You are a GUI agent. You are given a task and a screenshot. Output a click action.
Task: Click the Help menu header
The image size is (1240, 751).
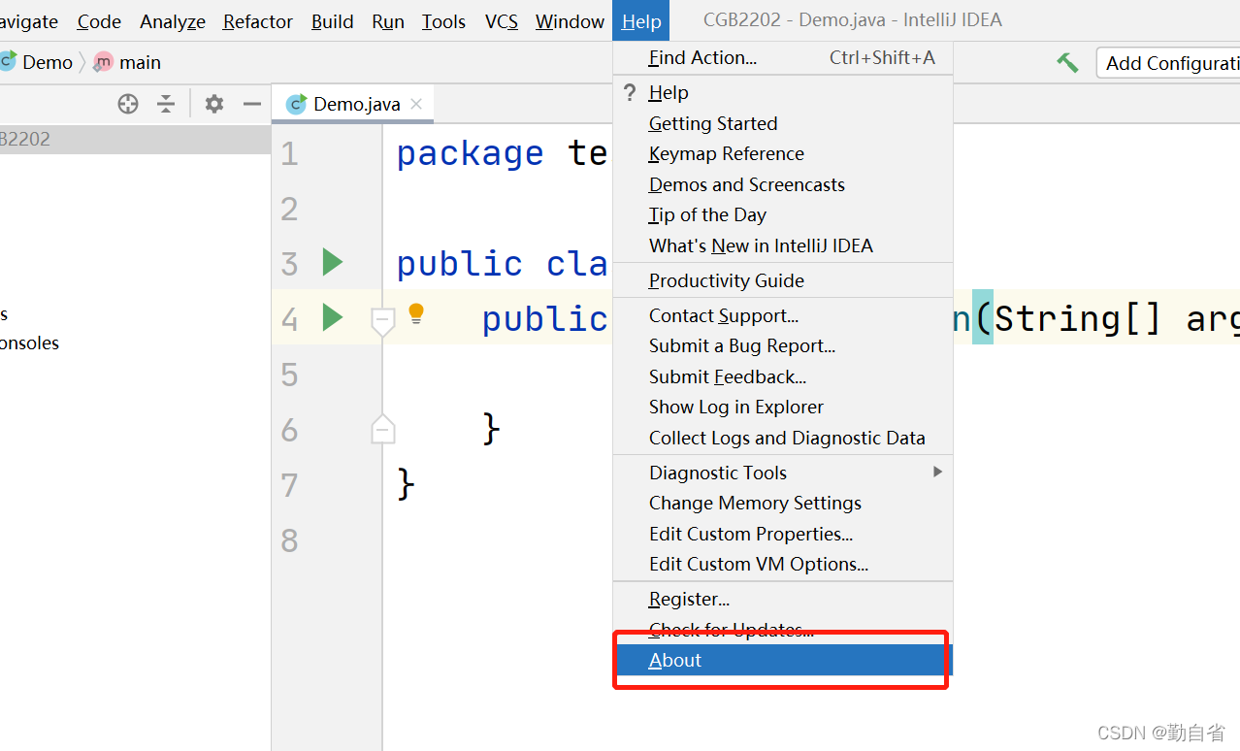tap(641, 21)
